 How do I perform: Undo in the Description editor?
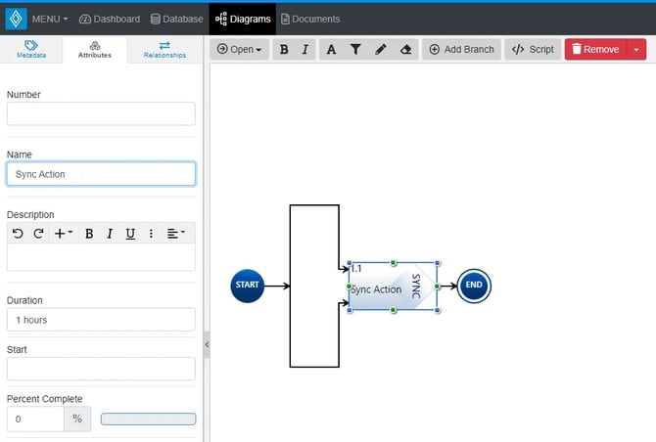[18, 233]
